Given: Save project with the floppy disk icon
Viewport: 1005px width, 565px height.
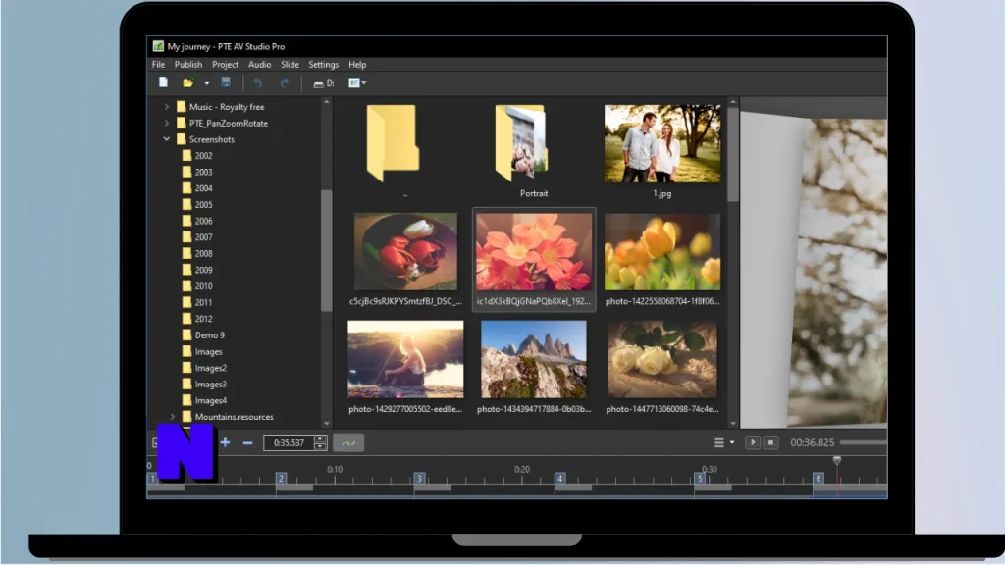Looking at the screenshot, I should tap(226, 82).
